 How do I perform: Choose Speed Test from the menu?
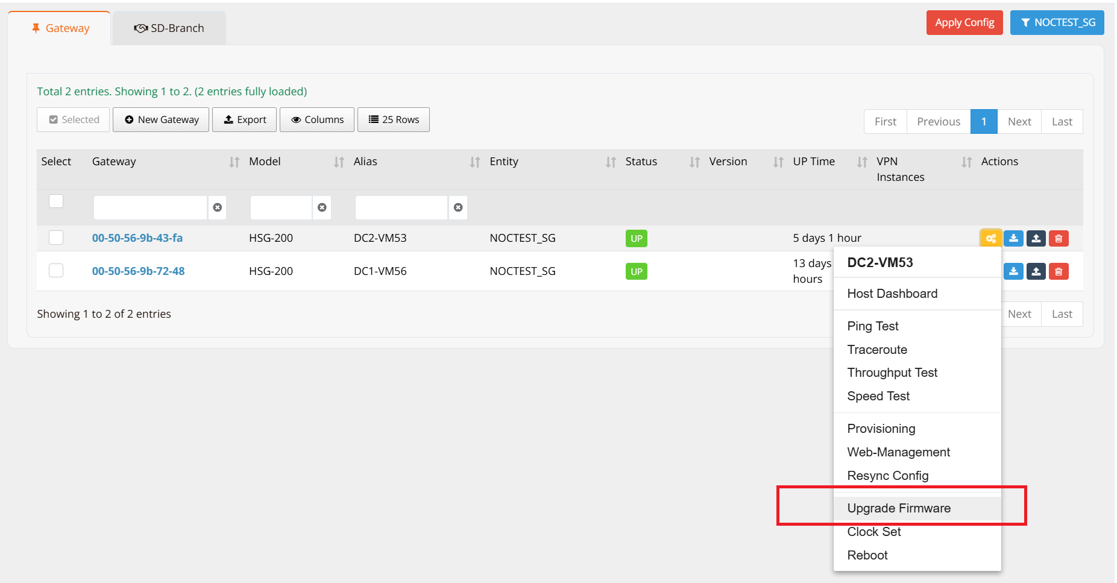[x=917, y=396]
